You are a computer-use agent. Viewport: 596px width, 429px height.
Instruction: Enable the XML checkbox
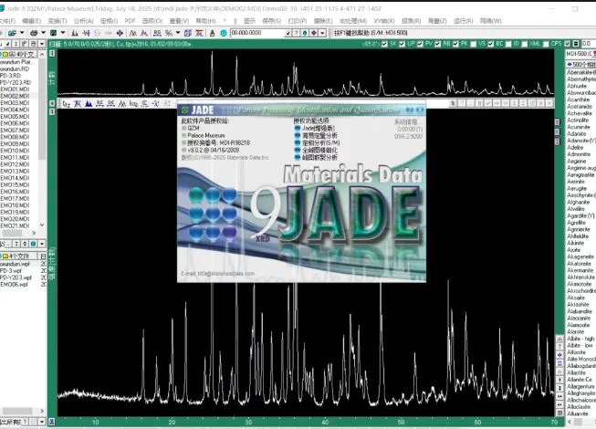(x=525, y=44)
